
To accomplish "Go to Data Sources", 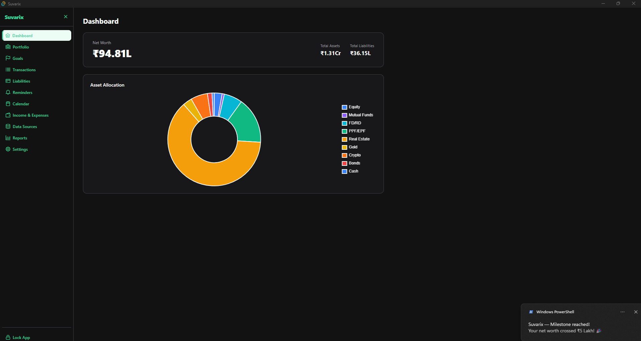I will 37,126.
